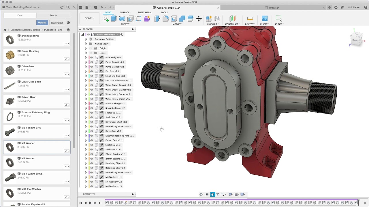Select the Combine tool icon
The height and width of the screenshot is (207, 369).
click(182, 19)
